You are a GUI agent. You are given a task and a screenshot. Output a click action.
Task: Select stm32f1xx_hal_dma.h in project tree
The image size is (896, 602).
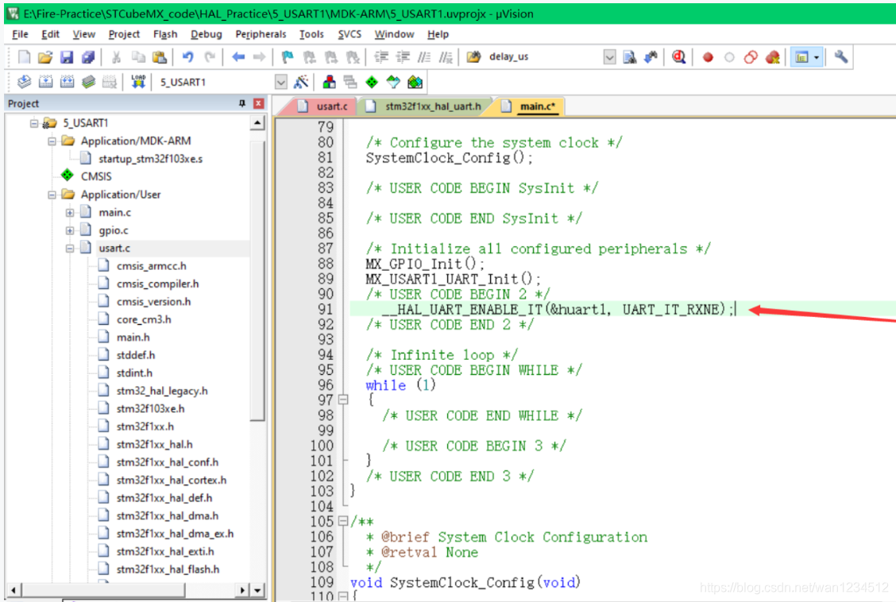coord(167,515)
